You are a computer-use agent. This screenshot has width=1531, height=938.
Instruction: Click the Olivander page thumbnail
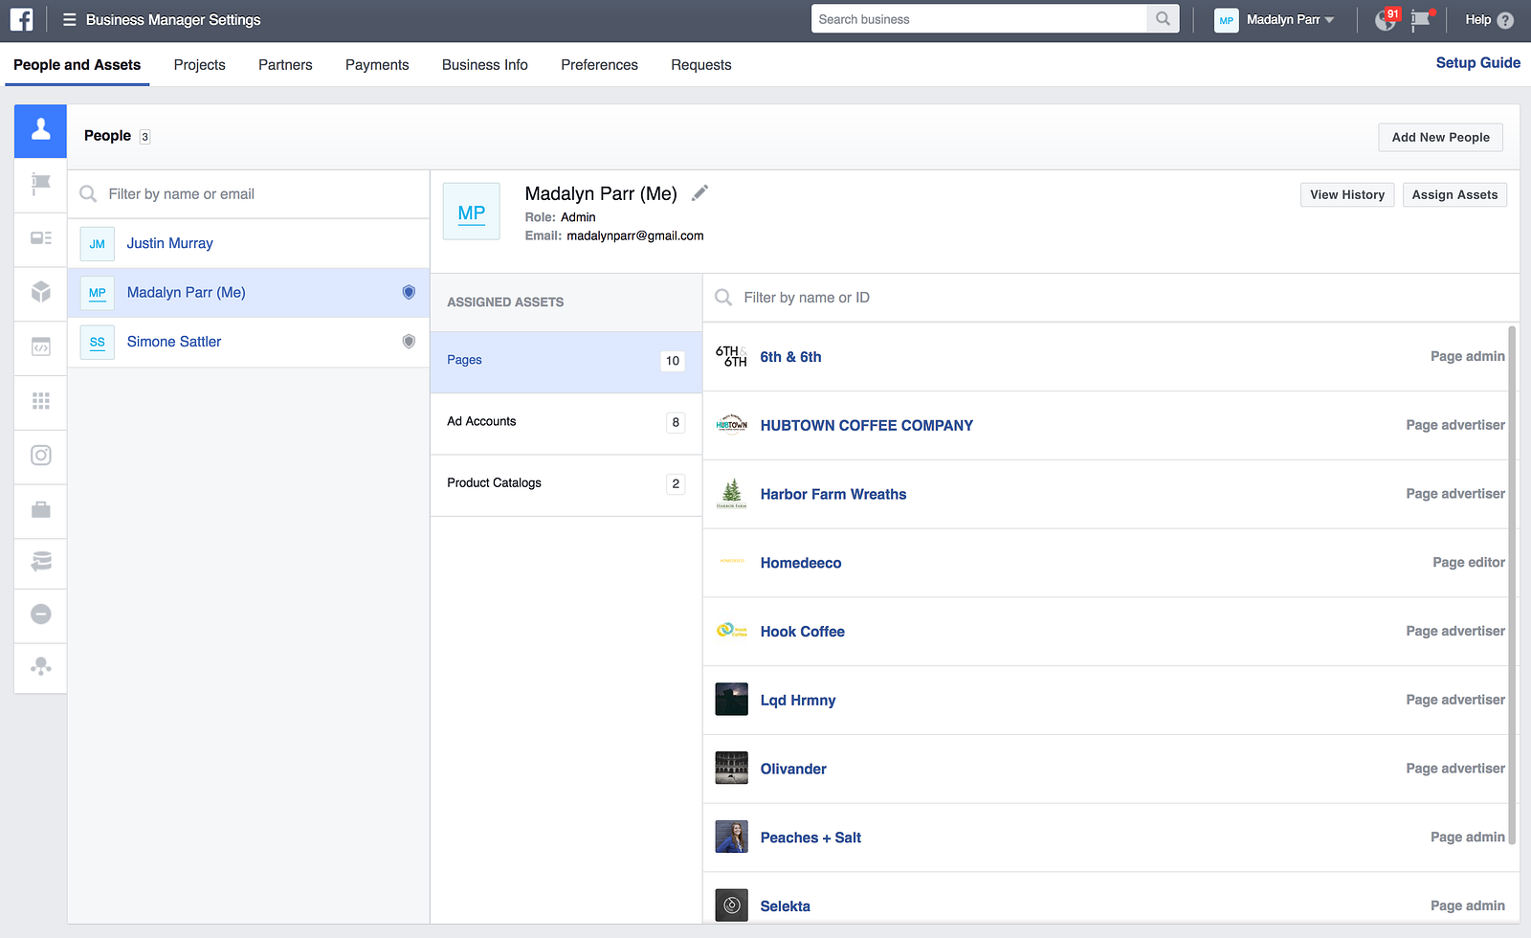(731, 769)
